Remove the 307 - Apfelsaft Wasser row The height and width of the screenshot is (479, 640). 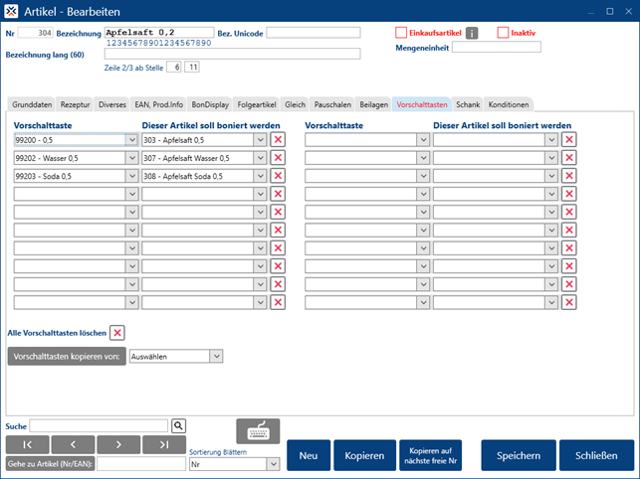[x=277, y=158]
